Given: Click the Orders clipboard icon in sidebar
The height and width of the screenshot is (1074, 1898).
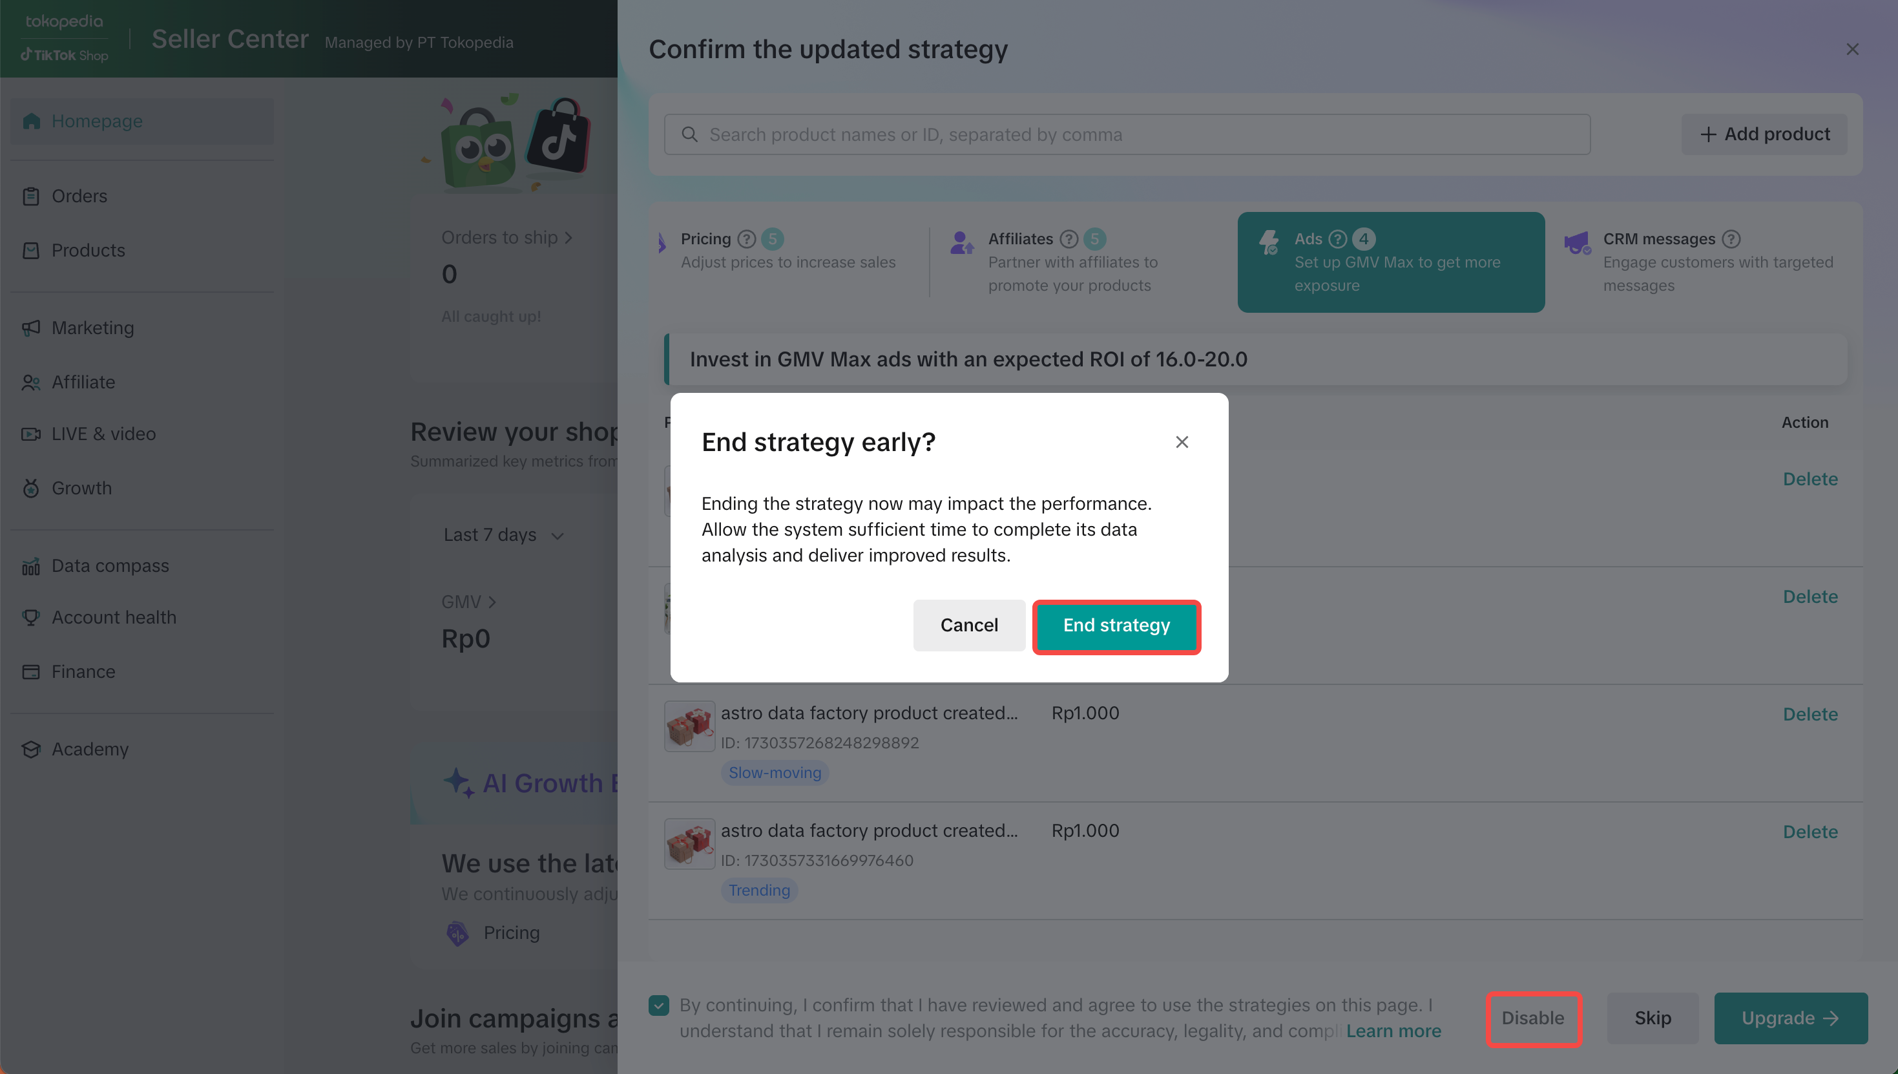Looking at the screenshot, I should (31, 196).
